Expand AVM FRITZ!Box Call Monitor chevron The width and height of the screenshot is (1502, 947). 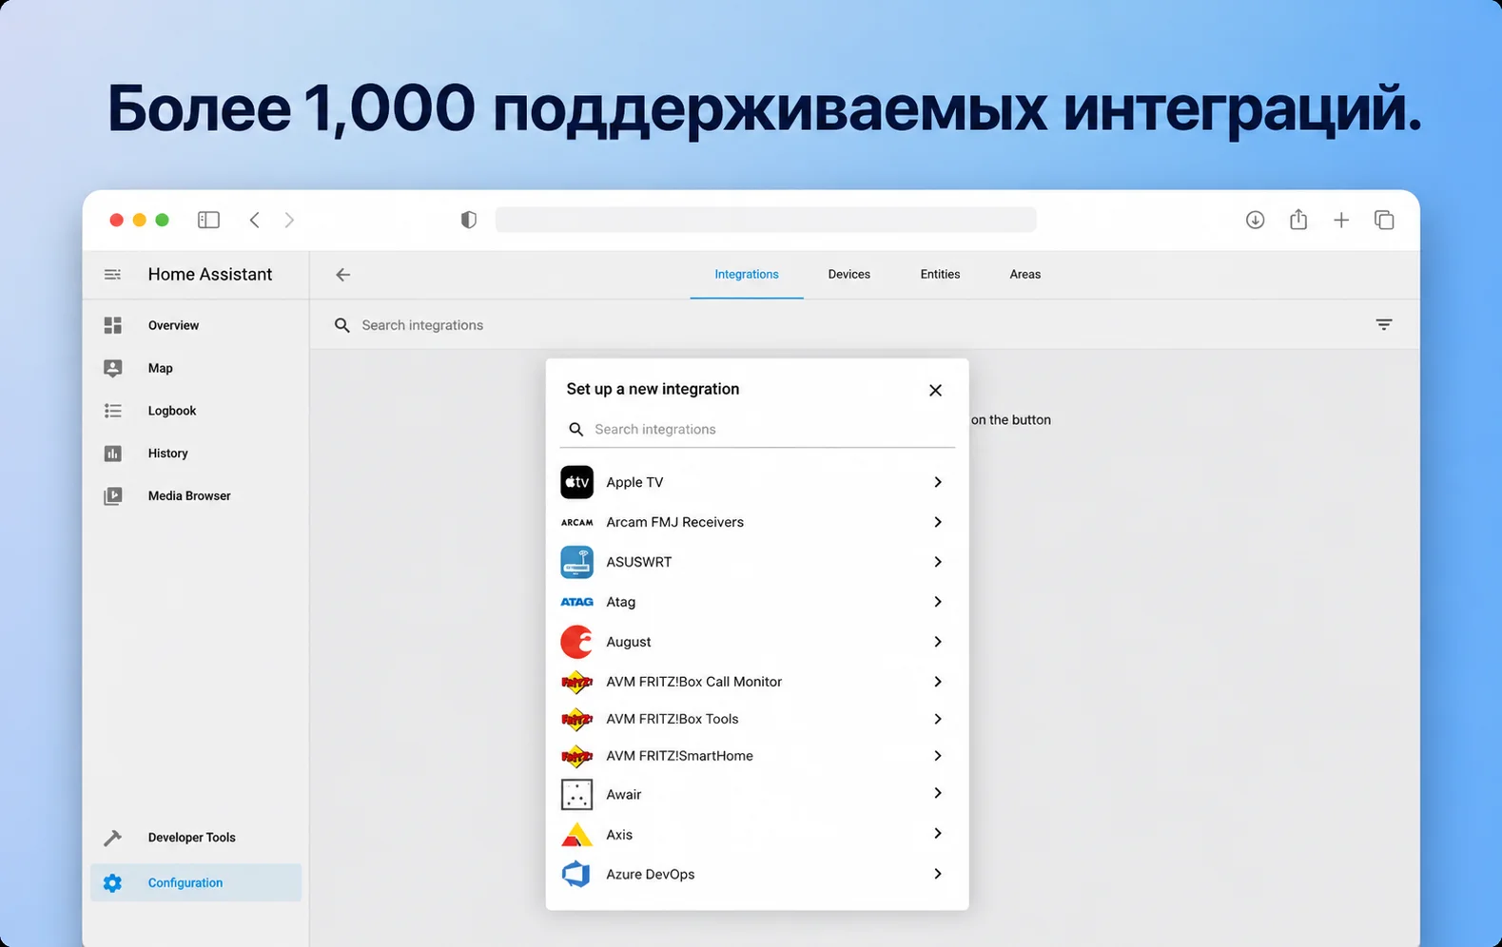(x=938, y=682)
